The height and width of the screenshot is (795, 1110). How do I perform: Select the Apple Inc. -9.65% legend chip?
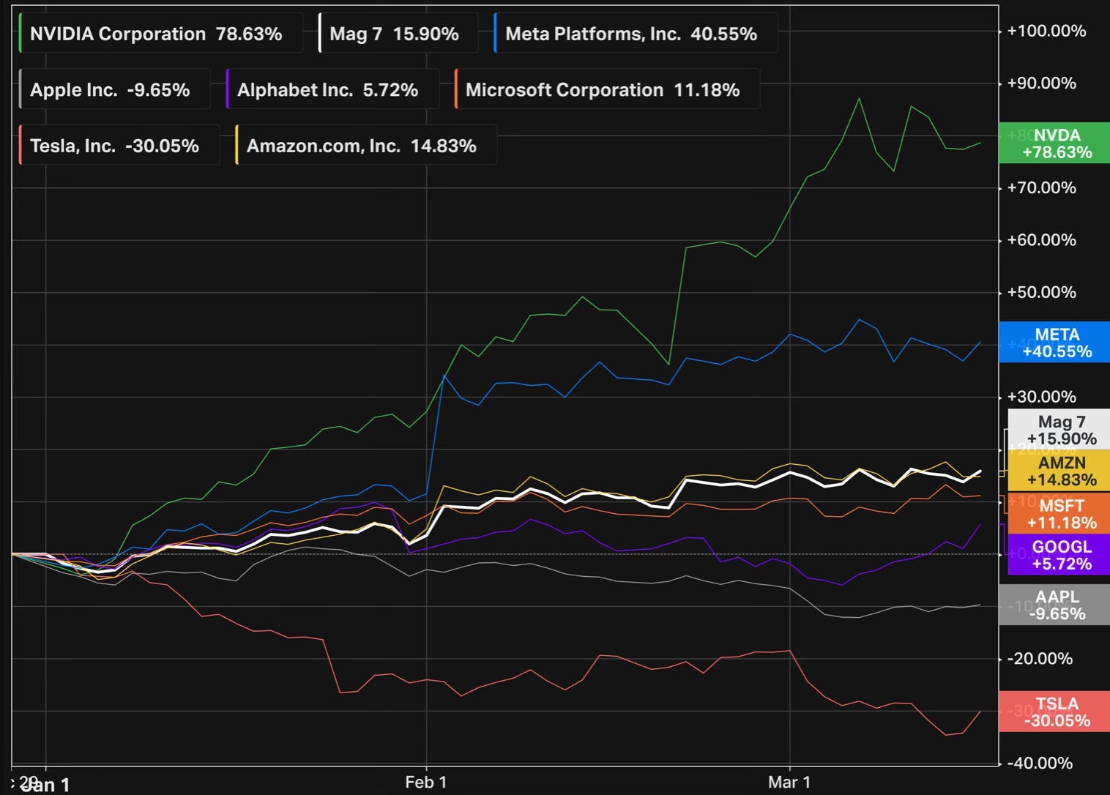[115, 89]
